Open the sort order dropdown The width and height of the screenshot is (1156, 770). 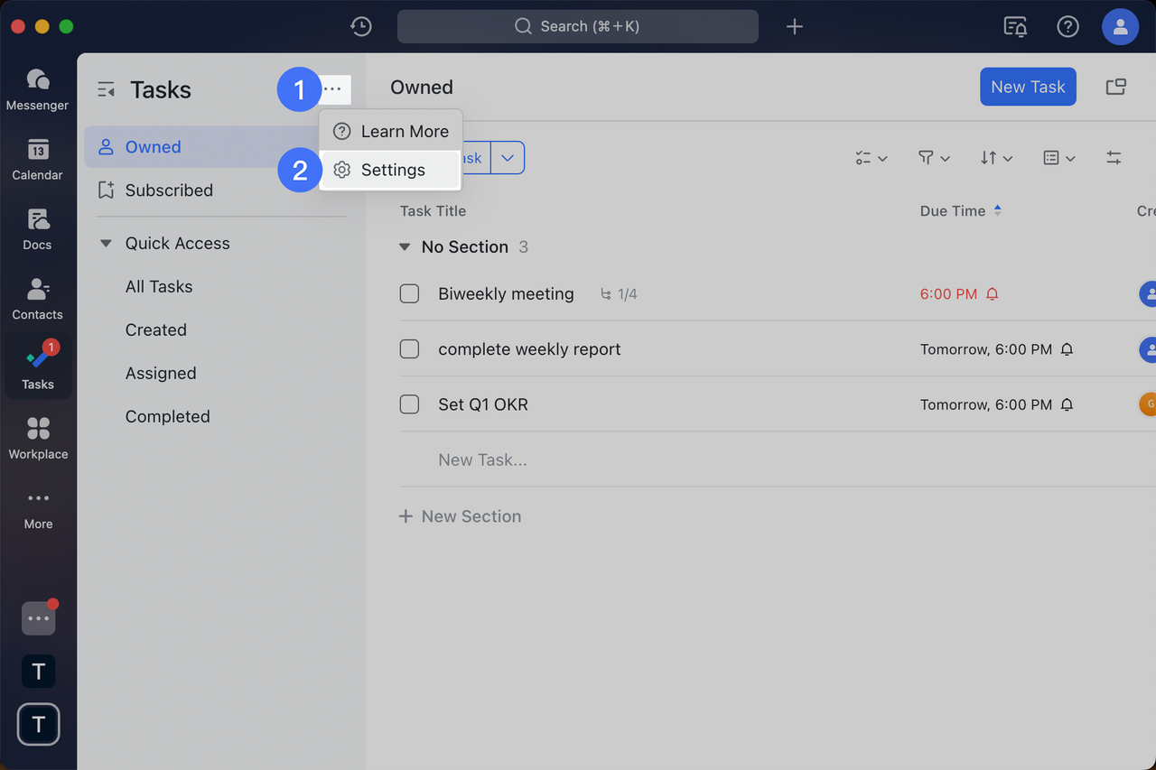[x=996, y=158]
